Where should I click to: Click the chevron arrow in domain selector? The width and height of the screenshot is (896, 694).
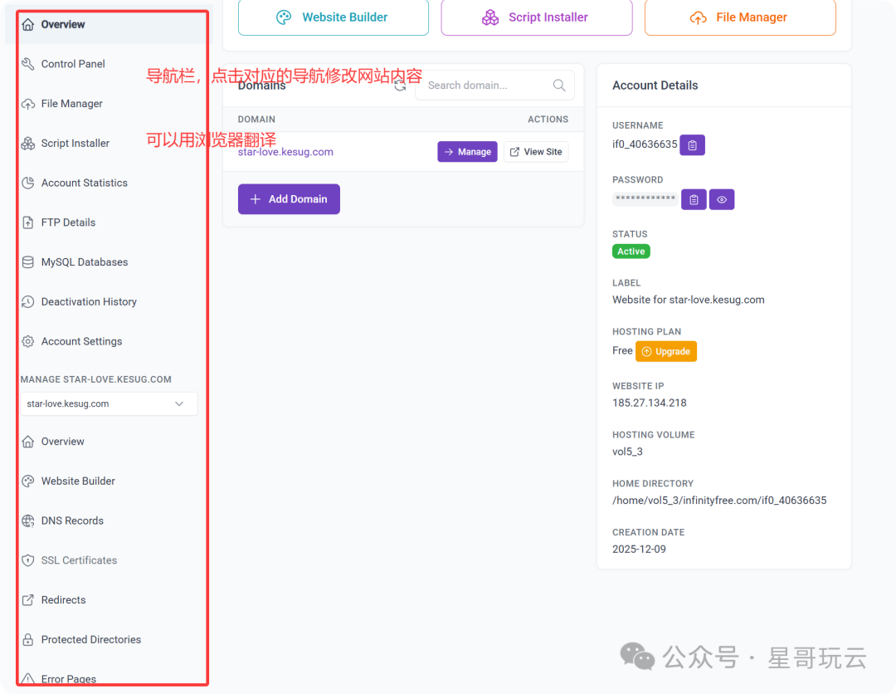point(179,403)
